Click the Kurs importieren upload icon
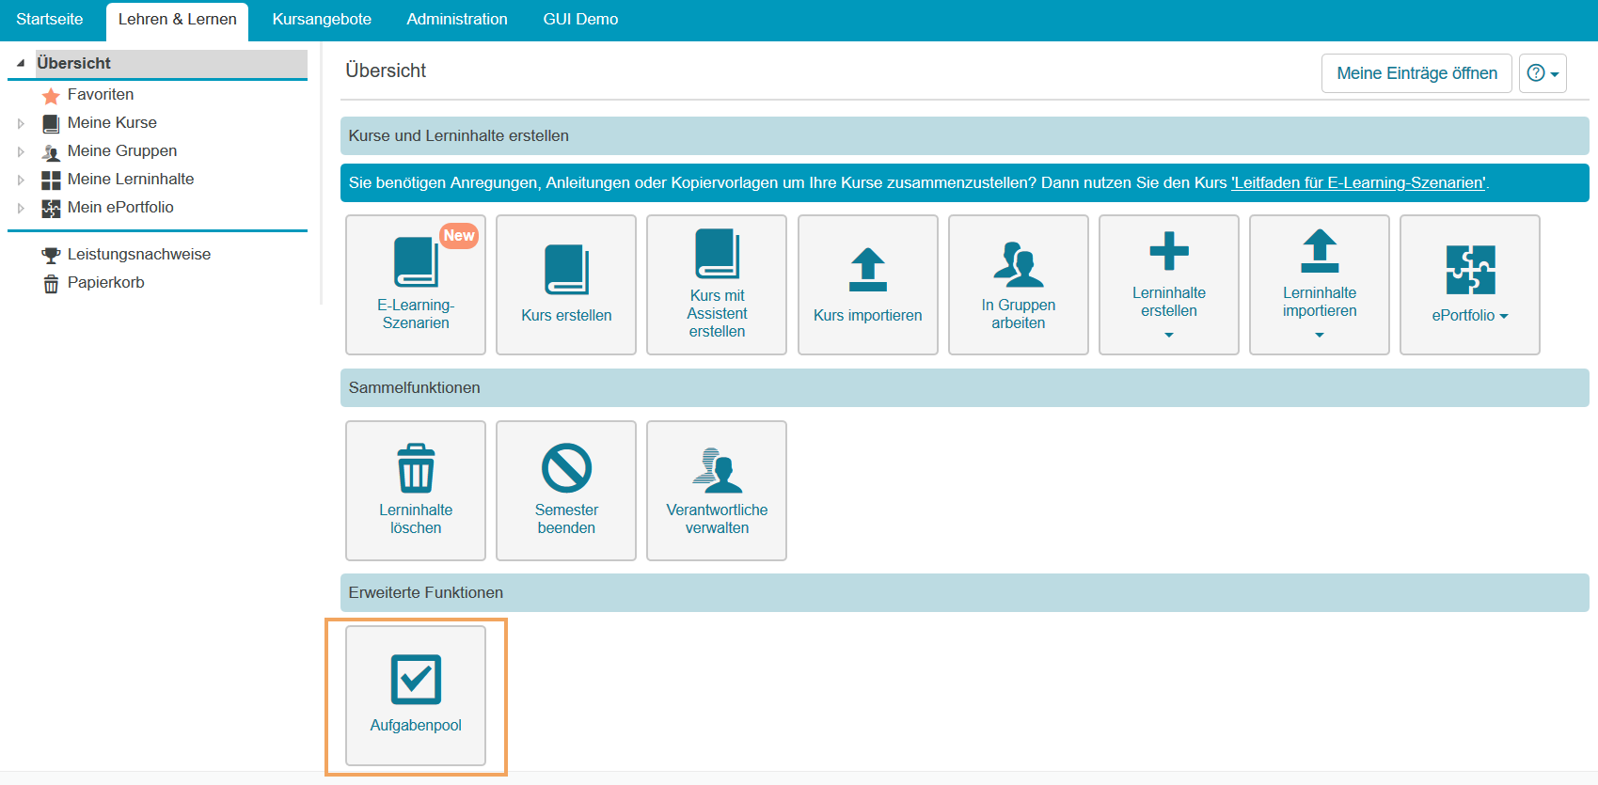 867,270
